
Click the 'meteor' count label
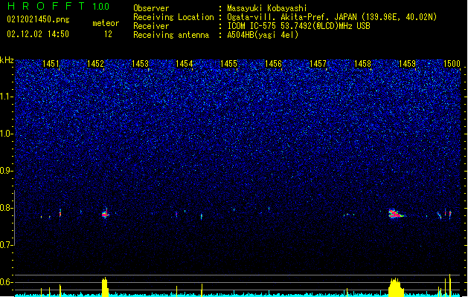coord(106,23)
